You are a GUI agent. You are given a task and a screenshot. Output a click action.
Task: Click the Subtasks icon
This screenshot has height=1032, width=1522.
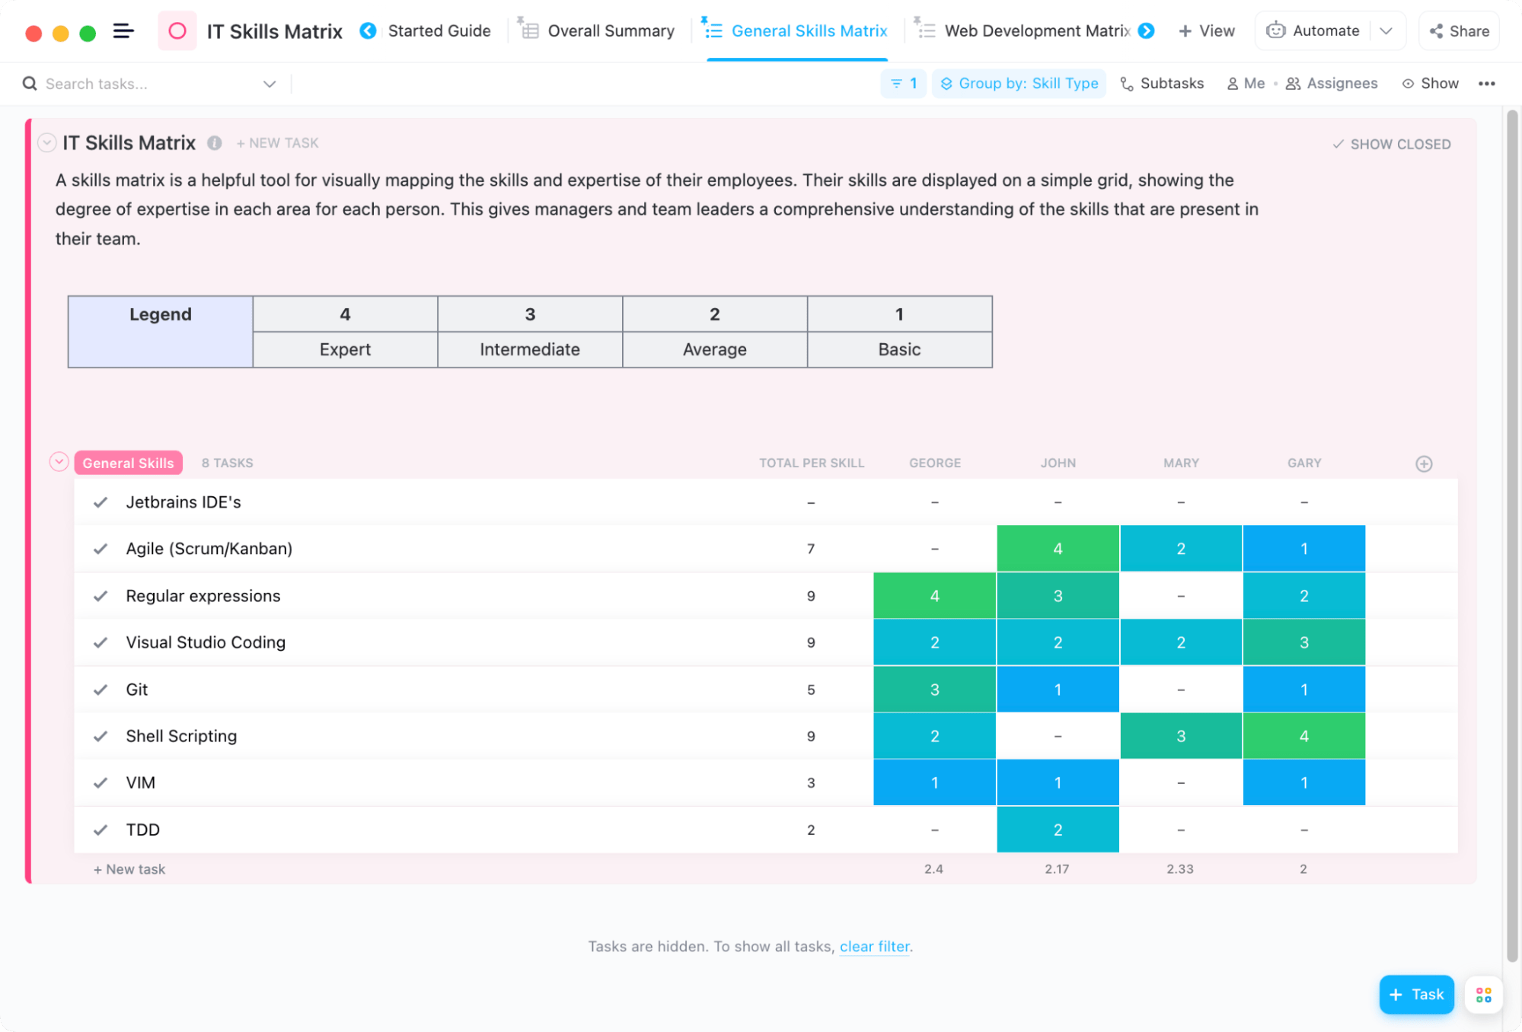[x=1125, y=83]
